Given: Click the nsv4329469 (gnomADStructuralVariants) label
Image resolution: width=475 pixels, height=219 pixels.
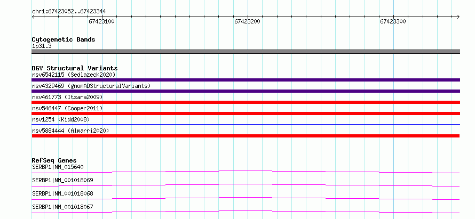Looking at the screenshot, I should (91, 86).
